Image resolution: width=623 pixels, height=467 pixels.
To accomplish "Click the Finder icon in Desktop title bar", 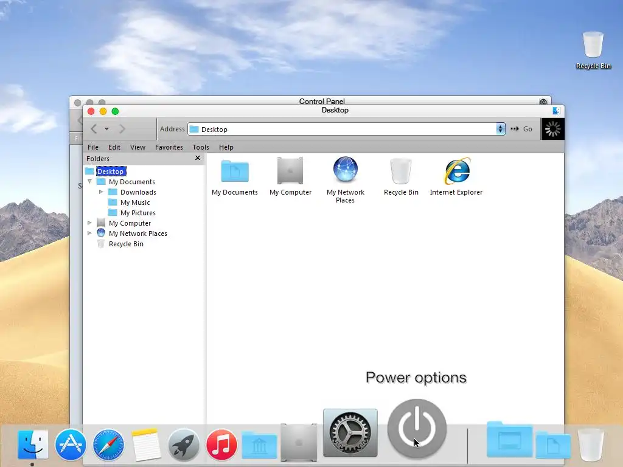I will (556, 111).
